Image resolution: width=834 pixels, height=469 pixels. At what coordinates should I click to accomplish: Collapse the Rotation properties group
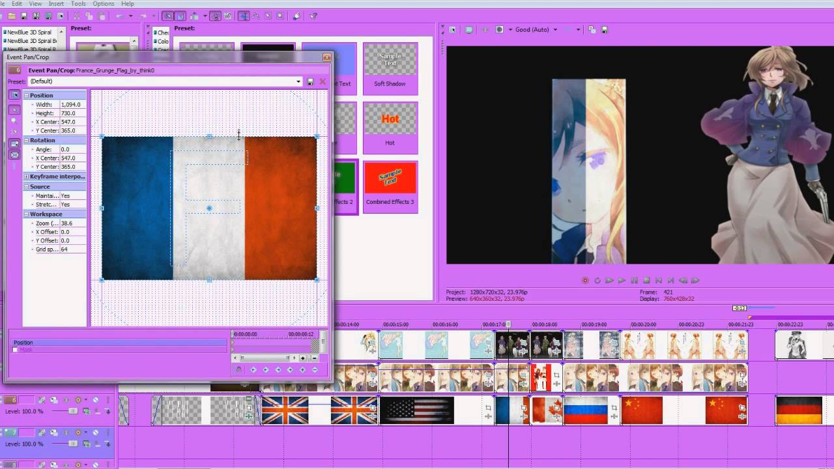pyautogui.click(x=27, y=140)
